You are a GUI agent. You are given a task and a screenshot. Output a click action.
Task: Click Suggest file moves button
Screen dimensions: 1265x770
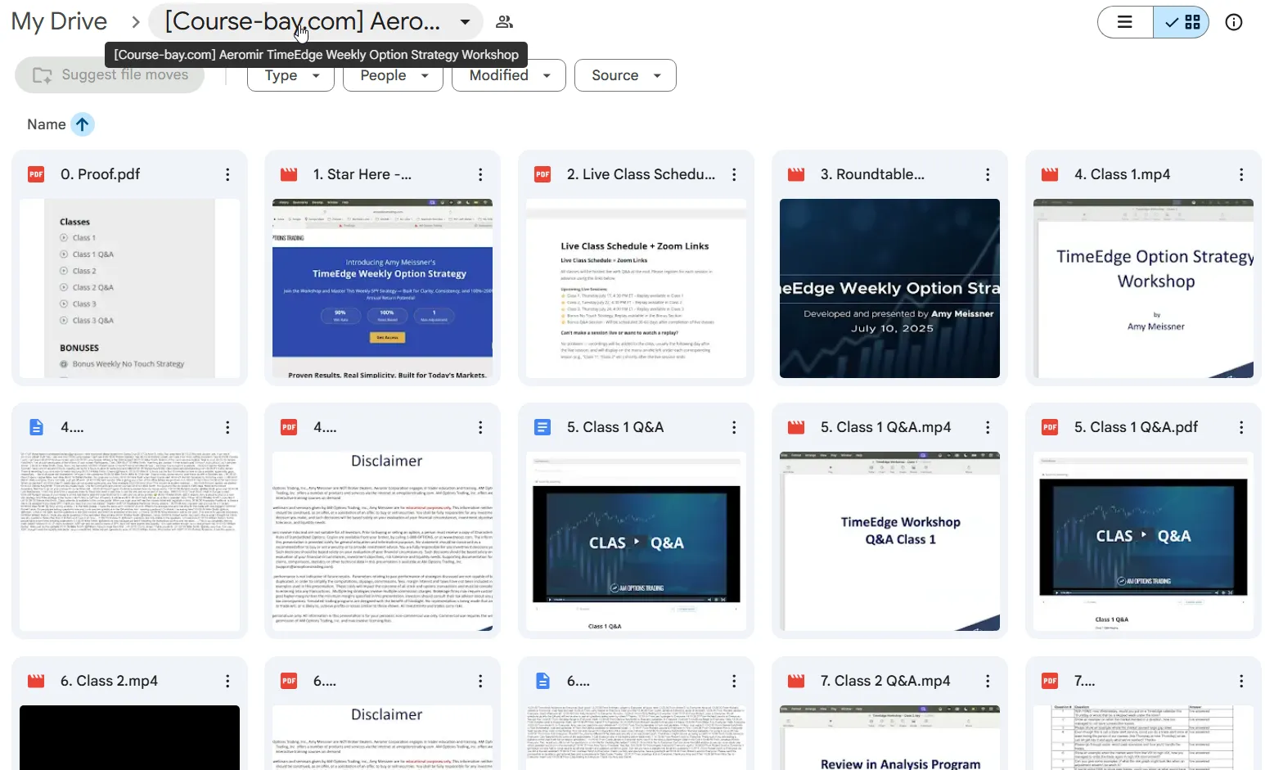110,75
